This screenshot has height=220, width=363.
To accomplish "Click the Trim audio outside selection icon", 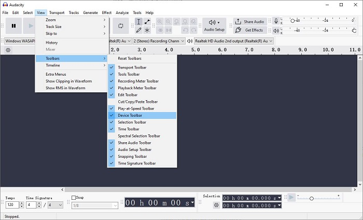I will pos(160,30).
